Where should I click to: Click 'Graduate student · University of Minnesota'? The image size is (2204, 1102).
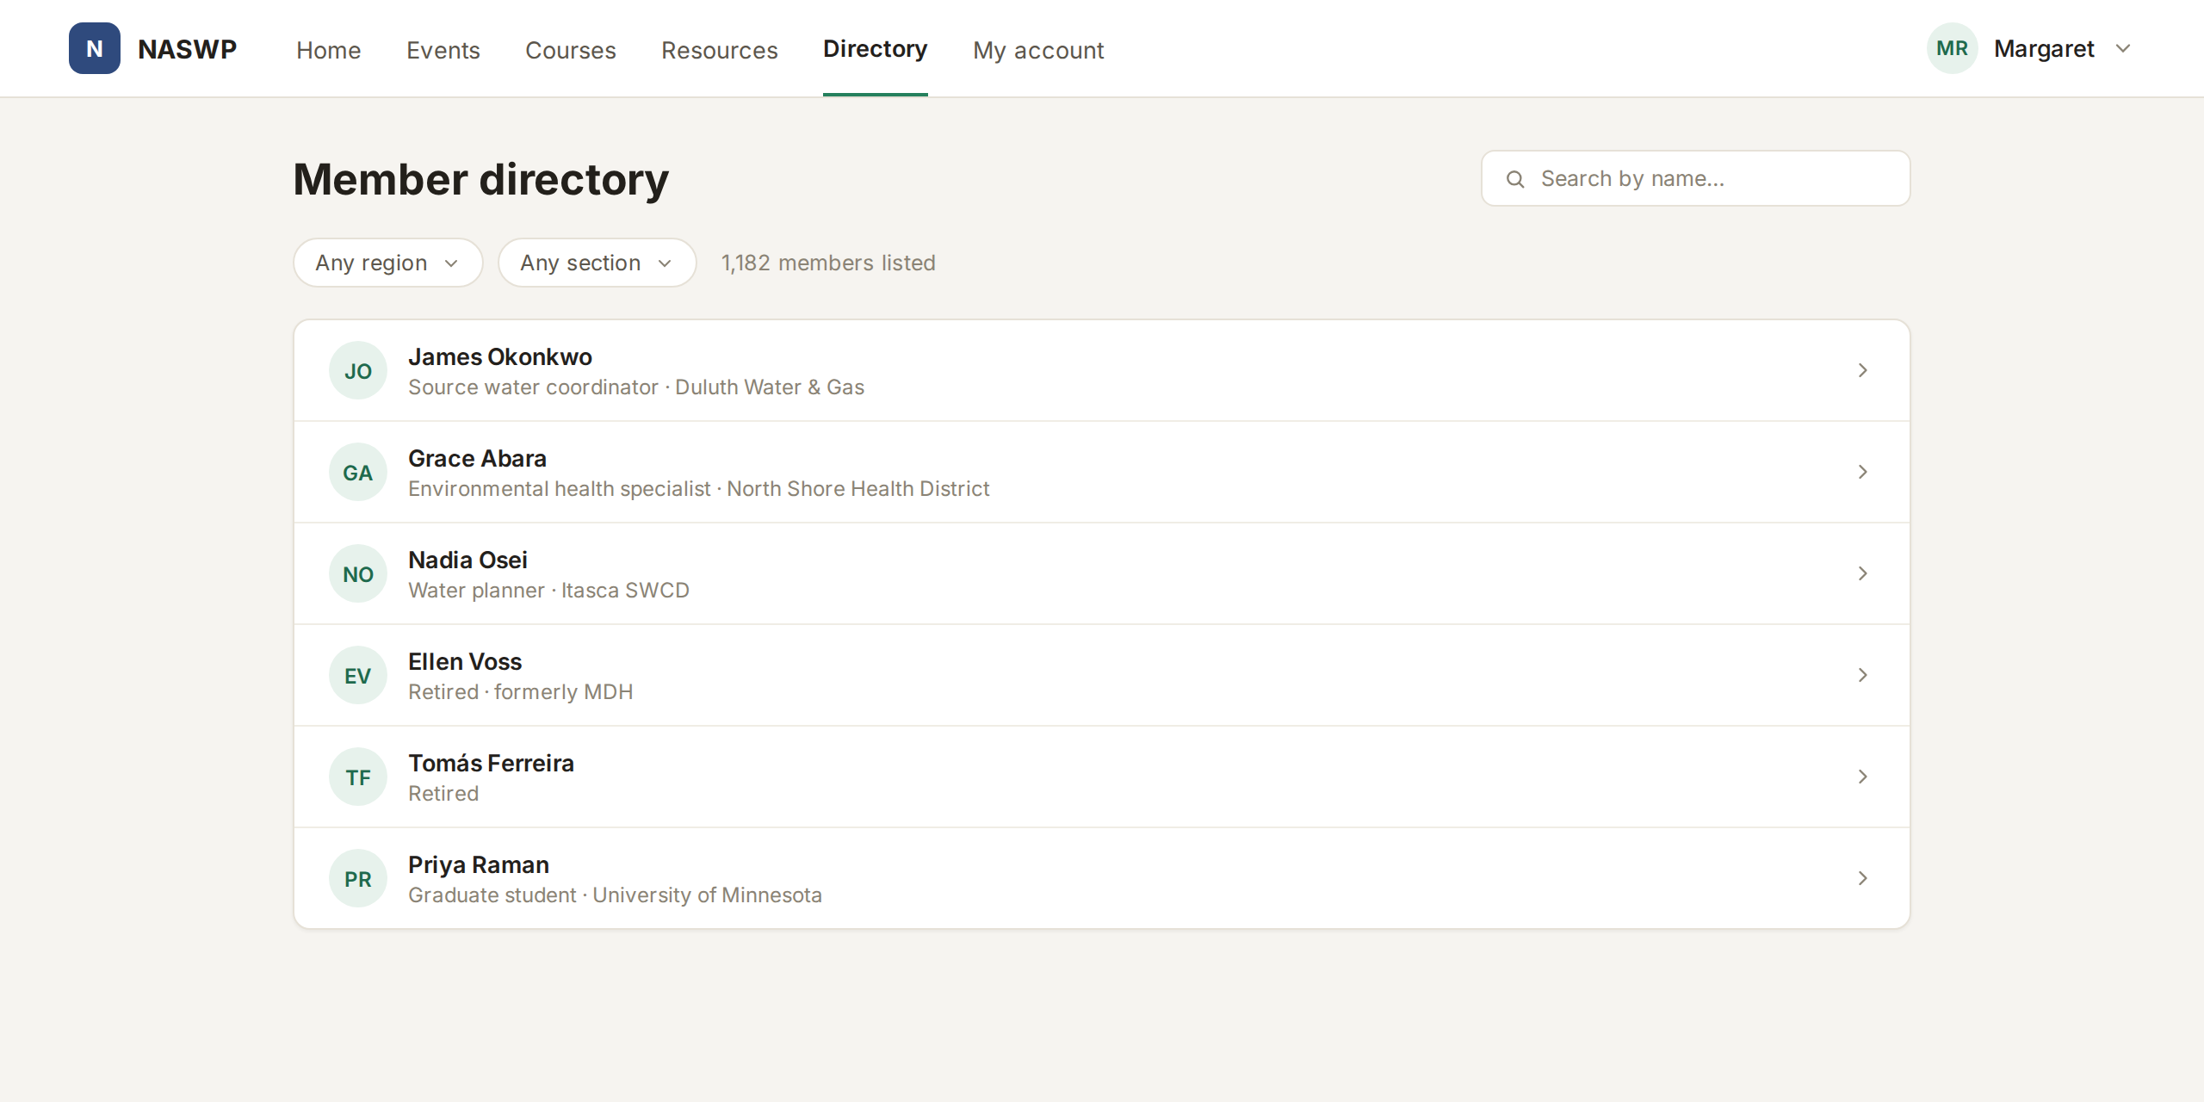point(615,895)
